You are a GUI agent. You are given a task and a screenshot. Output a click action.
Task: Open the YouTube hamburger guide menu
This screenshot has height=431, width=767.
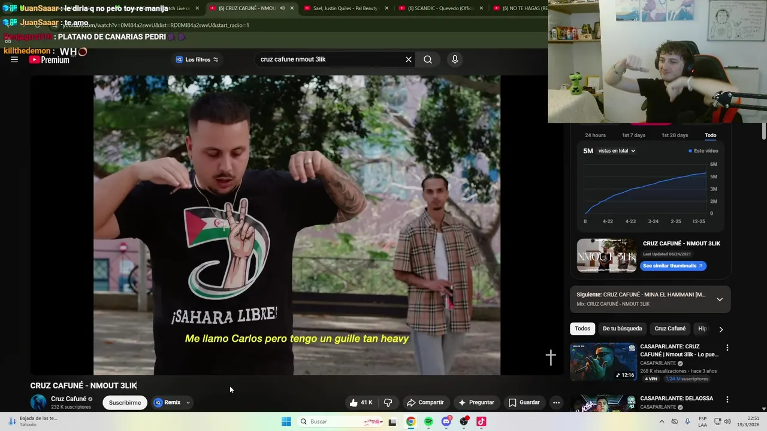[x=14, y=59]
